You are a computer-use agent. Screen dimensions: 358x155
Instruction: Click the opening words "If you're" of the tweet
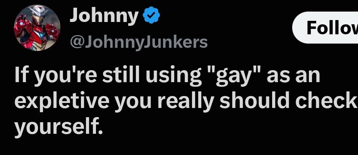coord(55,77)
